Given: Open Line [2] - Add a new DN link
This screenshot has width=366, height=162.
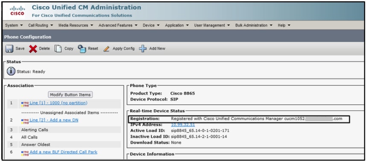Looking at the screenshot, I should tap(54, 120).
